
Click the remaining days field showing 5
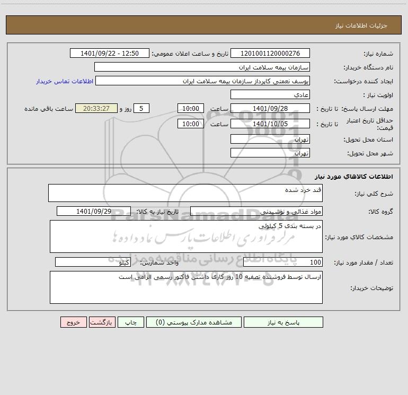pos(141,108)
